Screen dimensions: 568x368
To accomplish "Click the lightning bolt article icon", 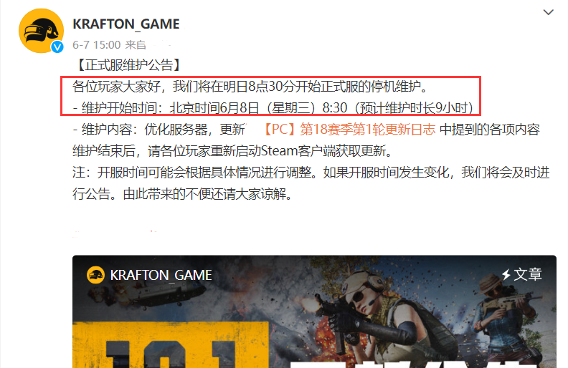I will pos(506,274).
